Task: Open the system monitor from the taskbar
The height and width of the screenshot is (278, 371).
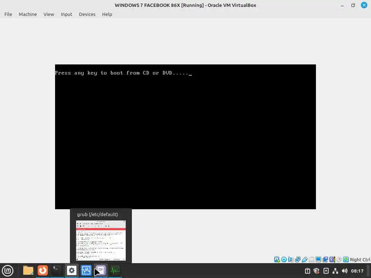Action: [x=115, y=270]
